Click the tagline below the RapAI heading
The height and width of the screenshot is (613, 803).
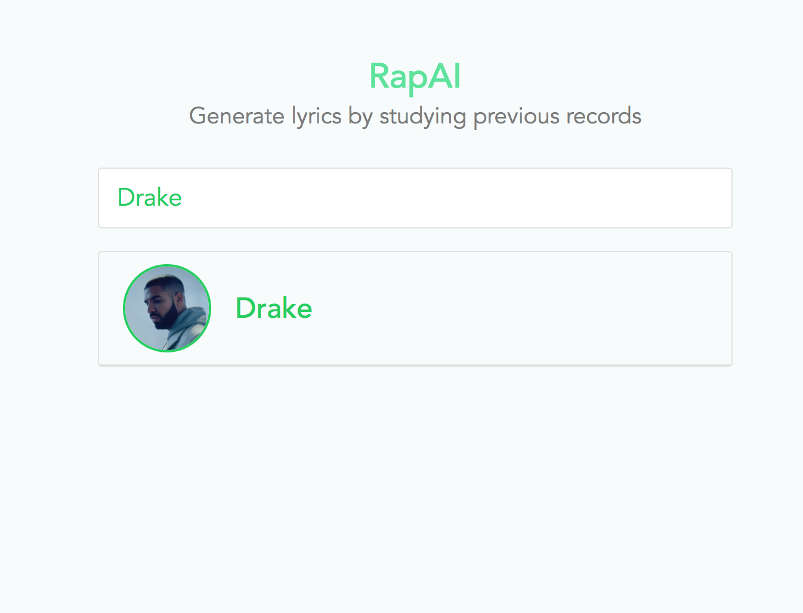click(415, 116)
